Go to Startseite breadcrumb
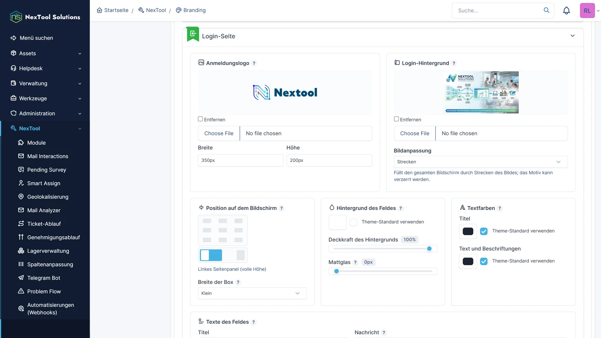This screenshot has height=338, width=601. [113, 10]
